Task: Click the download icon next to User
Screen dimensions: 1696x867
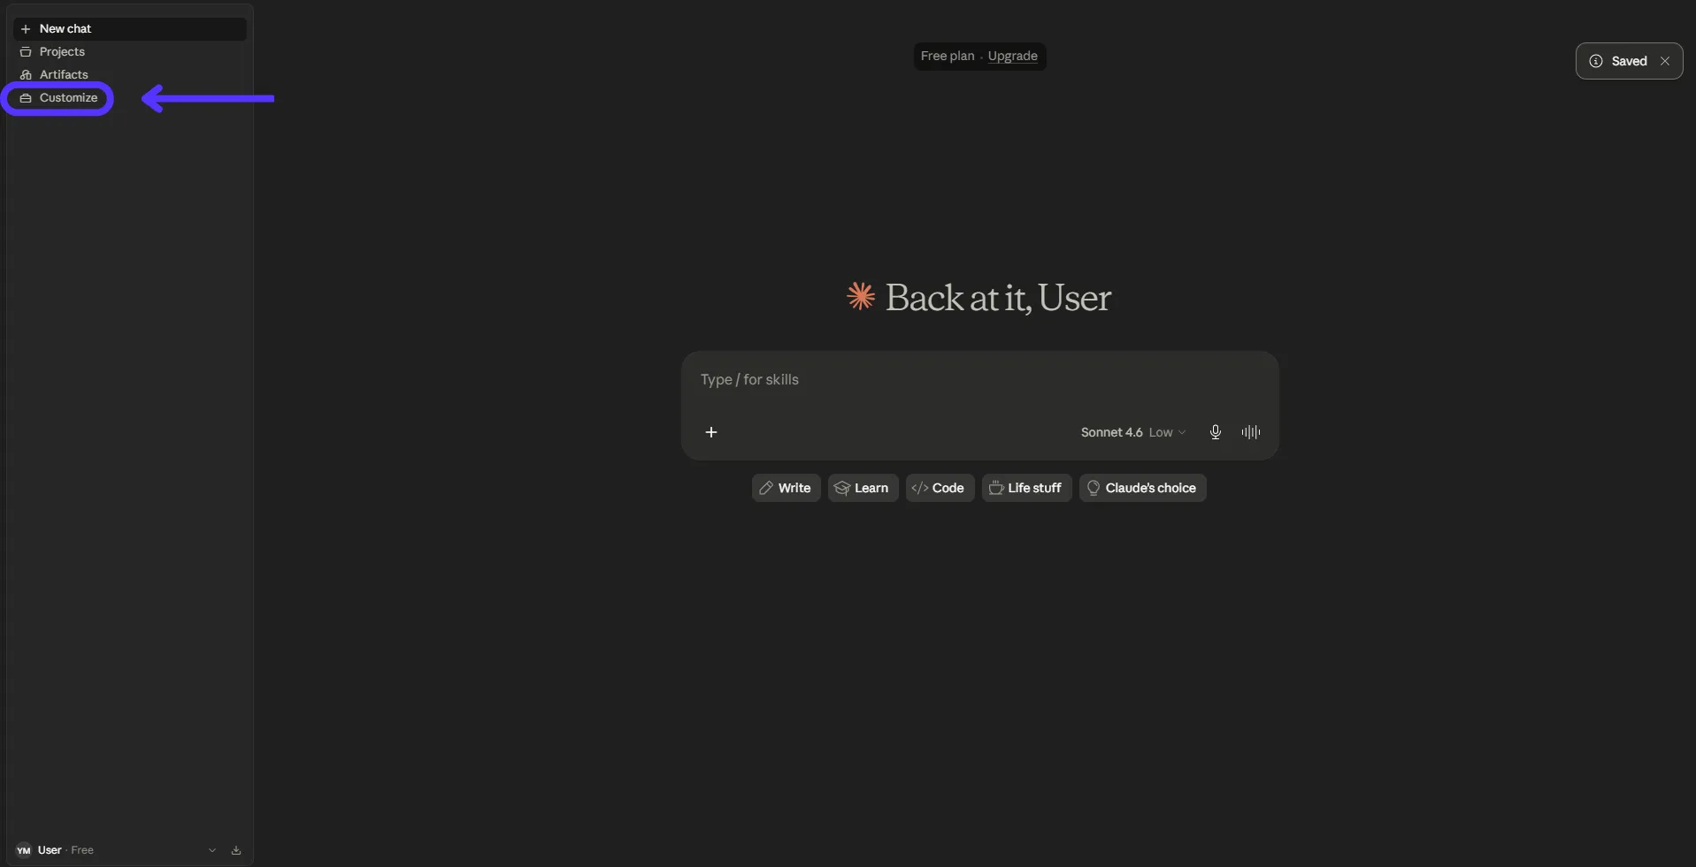Action: point(236,851)
